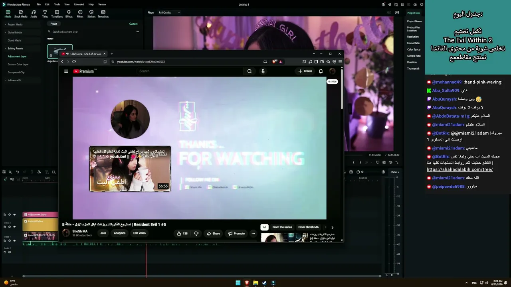The image size is (511, 287).
Task: Select the scissors split tool
Action: (x=39, y=172)
